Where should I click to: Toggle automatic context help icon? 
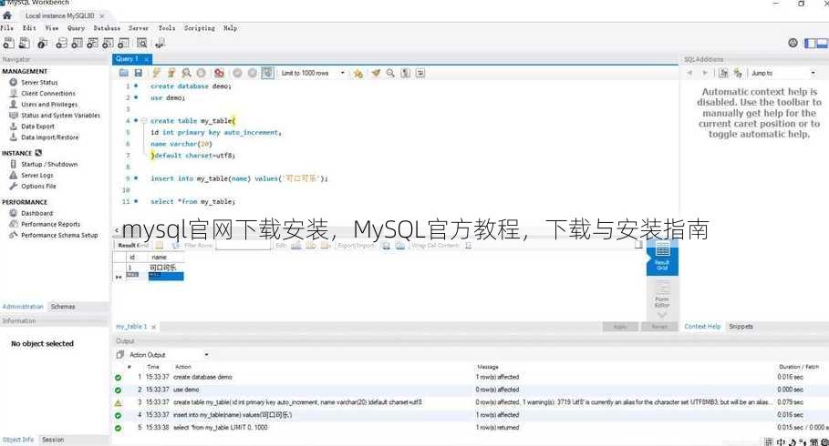point(738,73)
